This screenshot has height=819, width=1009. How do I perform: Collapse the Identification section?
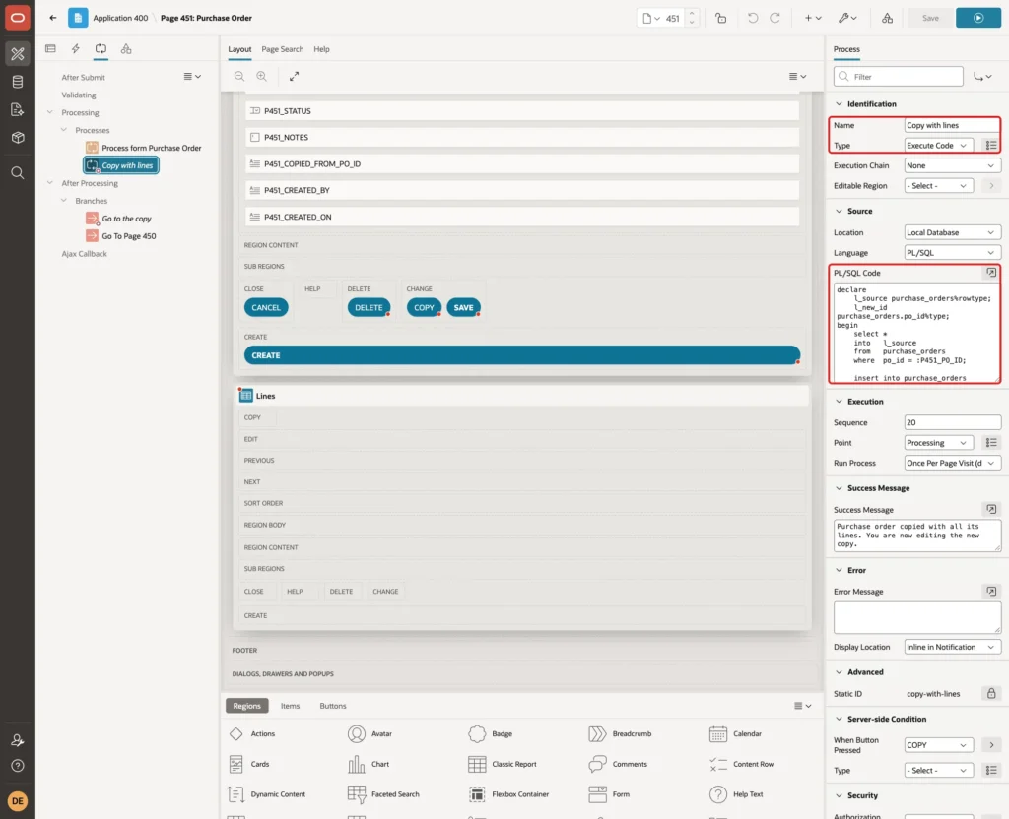(839, 104)
